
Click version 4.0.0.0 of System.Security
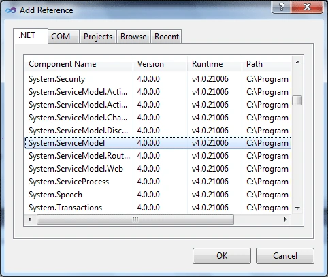148,79
